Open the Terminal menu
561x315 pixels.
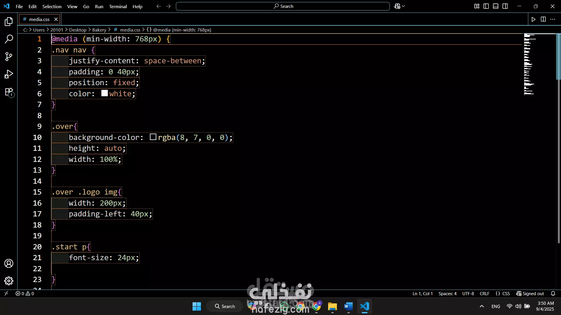click(x=118, y=6)
